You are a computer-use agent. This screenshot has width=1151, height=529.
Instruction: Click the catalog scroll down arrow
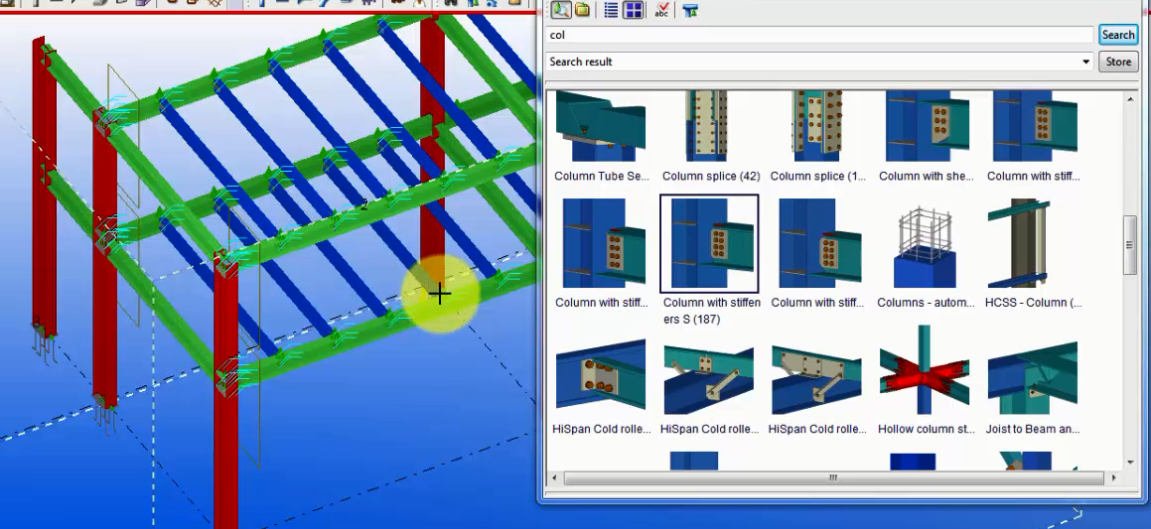coord(1130,463)
